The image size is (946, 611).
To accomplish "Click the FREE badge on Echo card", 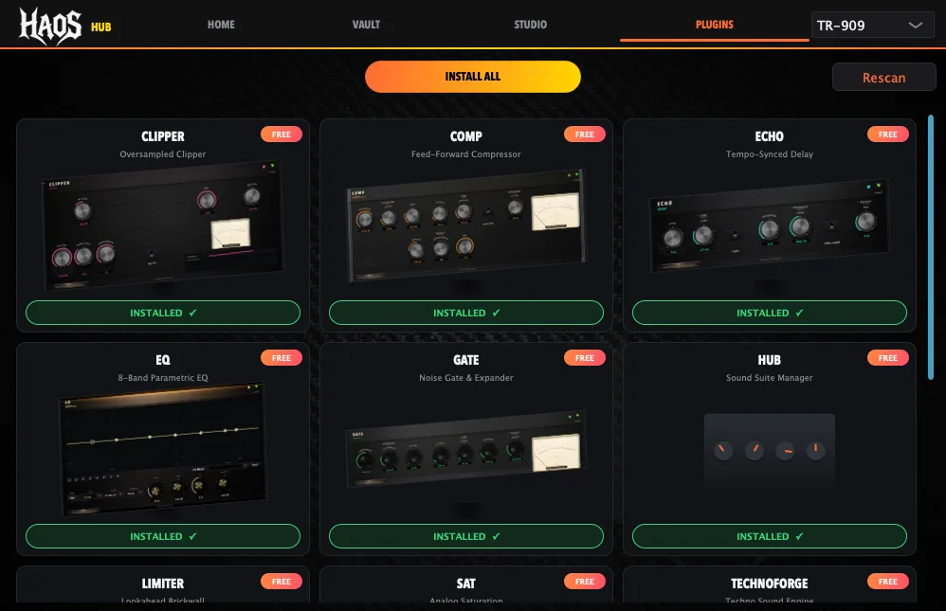I will click(x=888, y=134).
